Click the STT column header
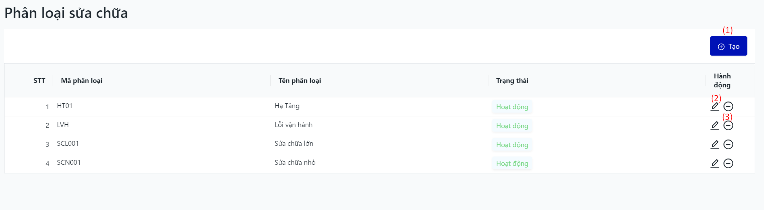This screenshot has height=210, width=764. pos(39,80)
